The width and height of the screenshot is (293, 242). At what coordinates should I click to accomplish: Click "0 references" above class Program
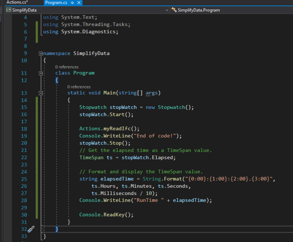click(x=67, y=67)
